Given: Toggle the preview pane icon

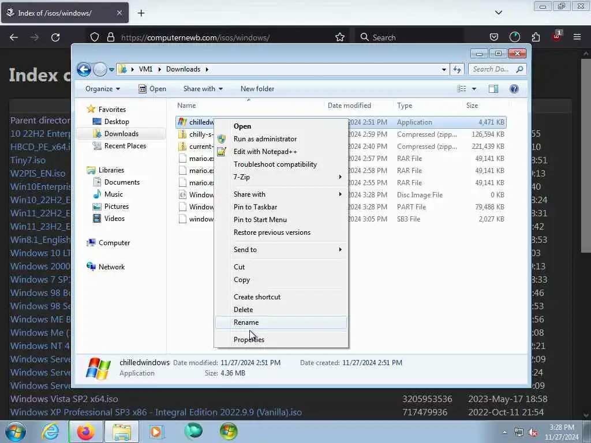Looking at the screenshot, I should (493, 89).
